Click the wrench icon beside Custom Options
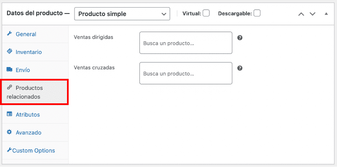 [9, 150]
